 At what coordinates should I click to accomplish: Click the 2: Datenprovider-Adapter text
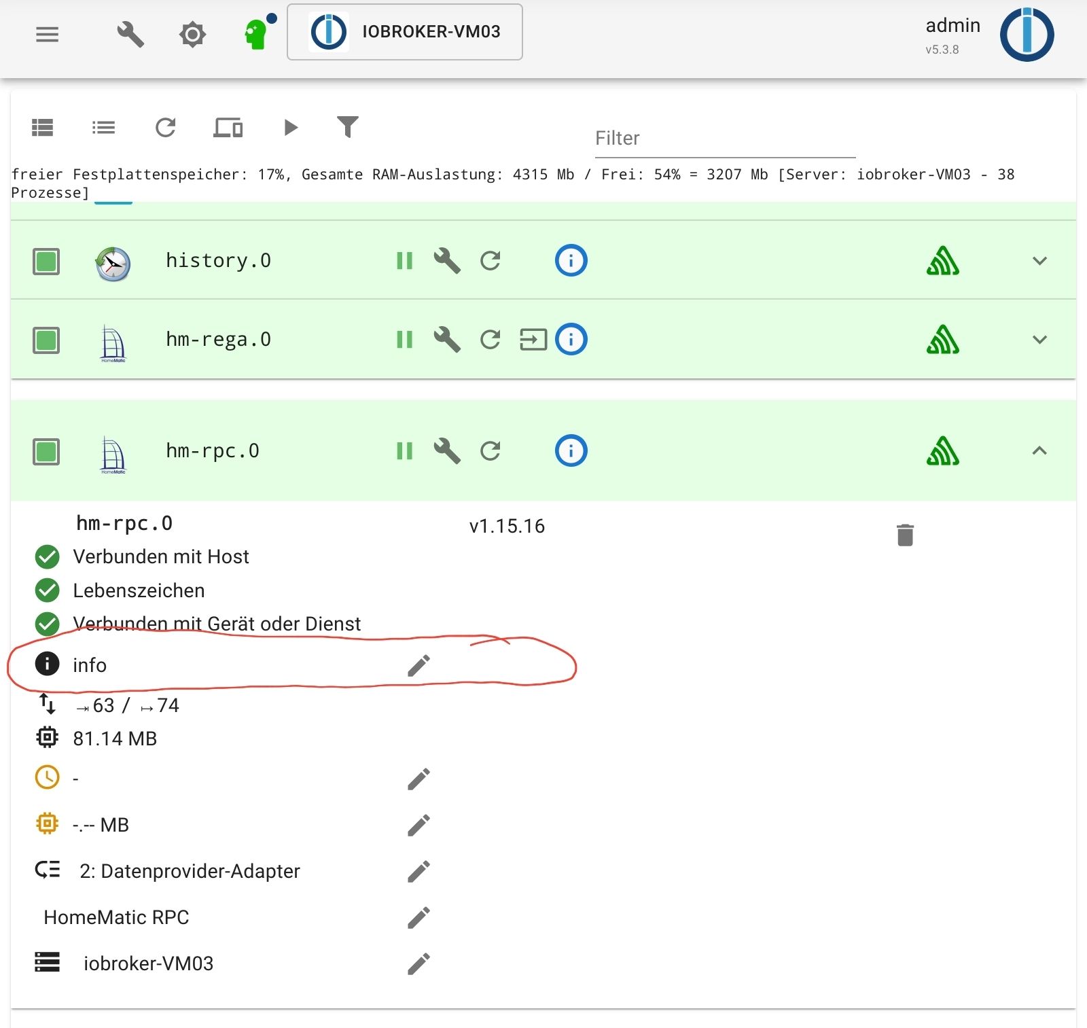[190, 872]
